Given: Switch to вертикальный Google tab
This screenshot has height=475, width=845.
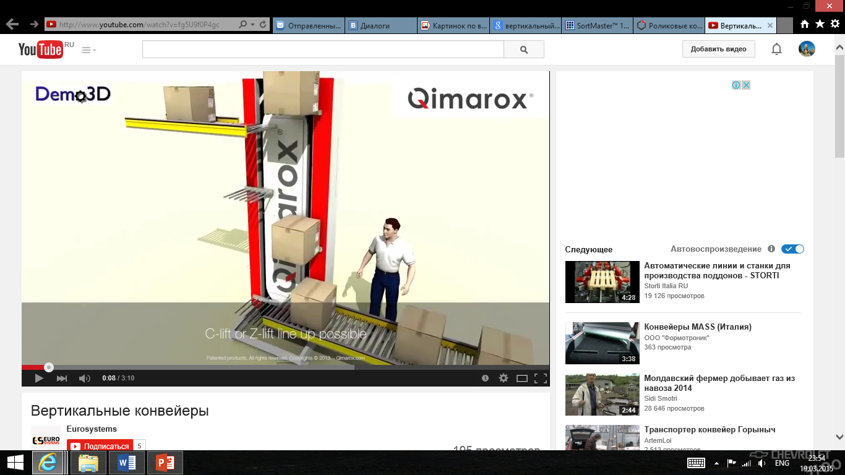Looking at the screenshot, I should click(x=526, y=25).
